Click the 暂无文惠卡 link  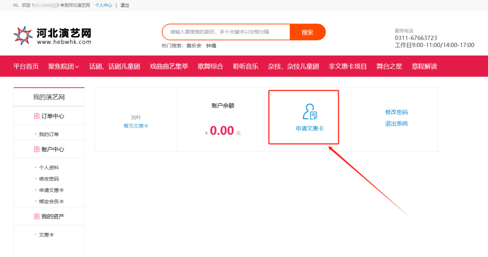[x=136, y=126]
